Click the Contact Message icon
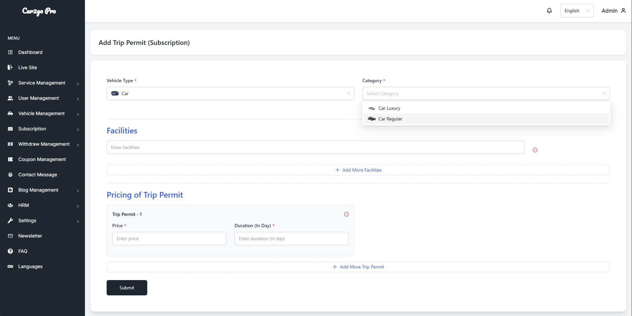 click(10, 175)
